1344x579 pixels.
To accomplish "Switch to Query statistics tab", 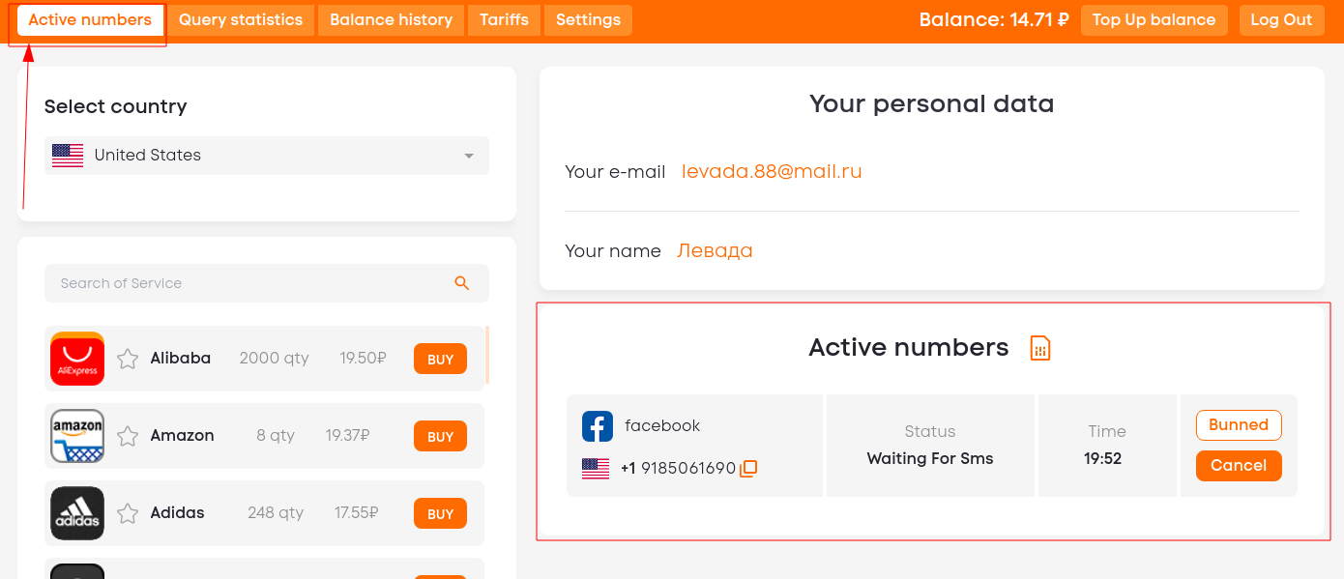I will (241, 20).
